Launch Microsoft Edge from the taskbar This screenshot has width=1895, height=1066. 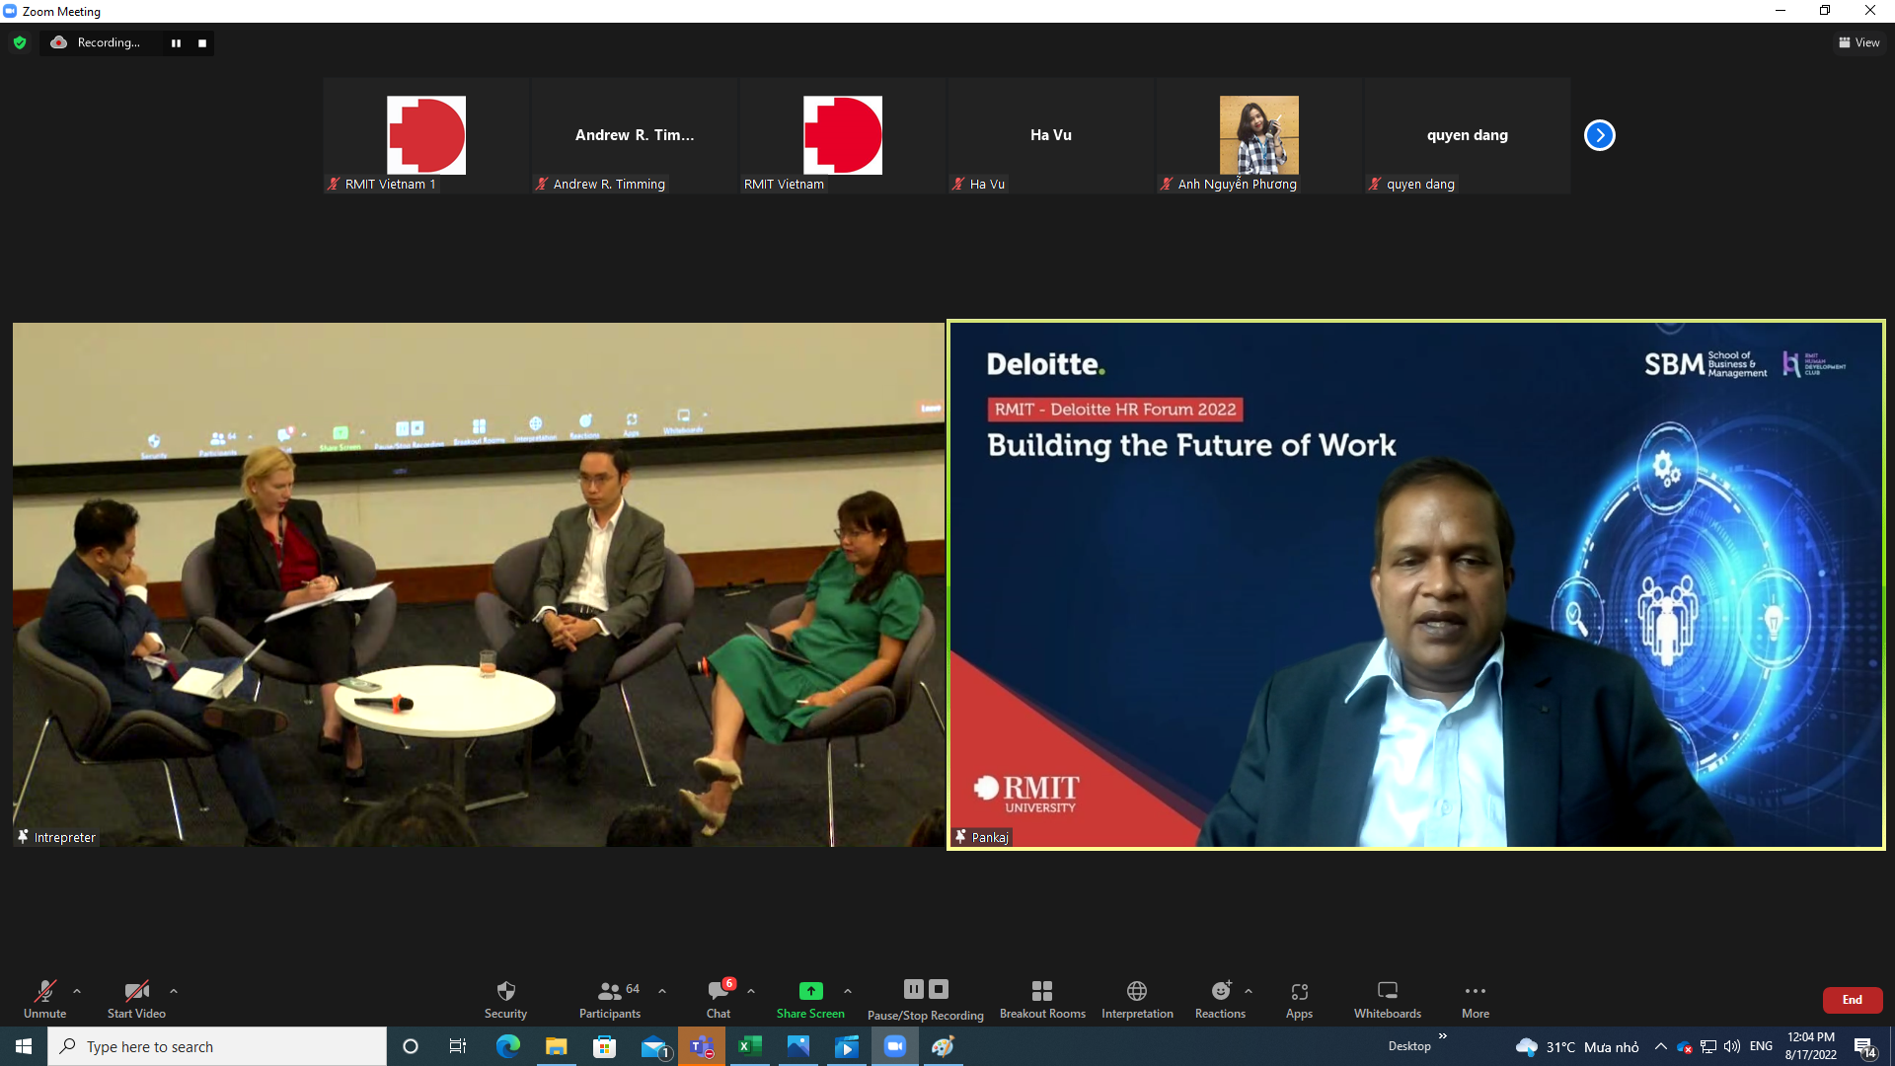point(508,1046)
